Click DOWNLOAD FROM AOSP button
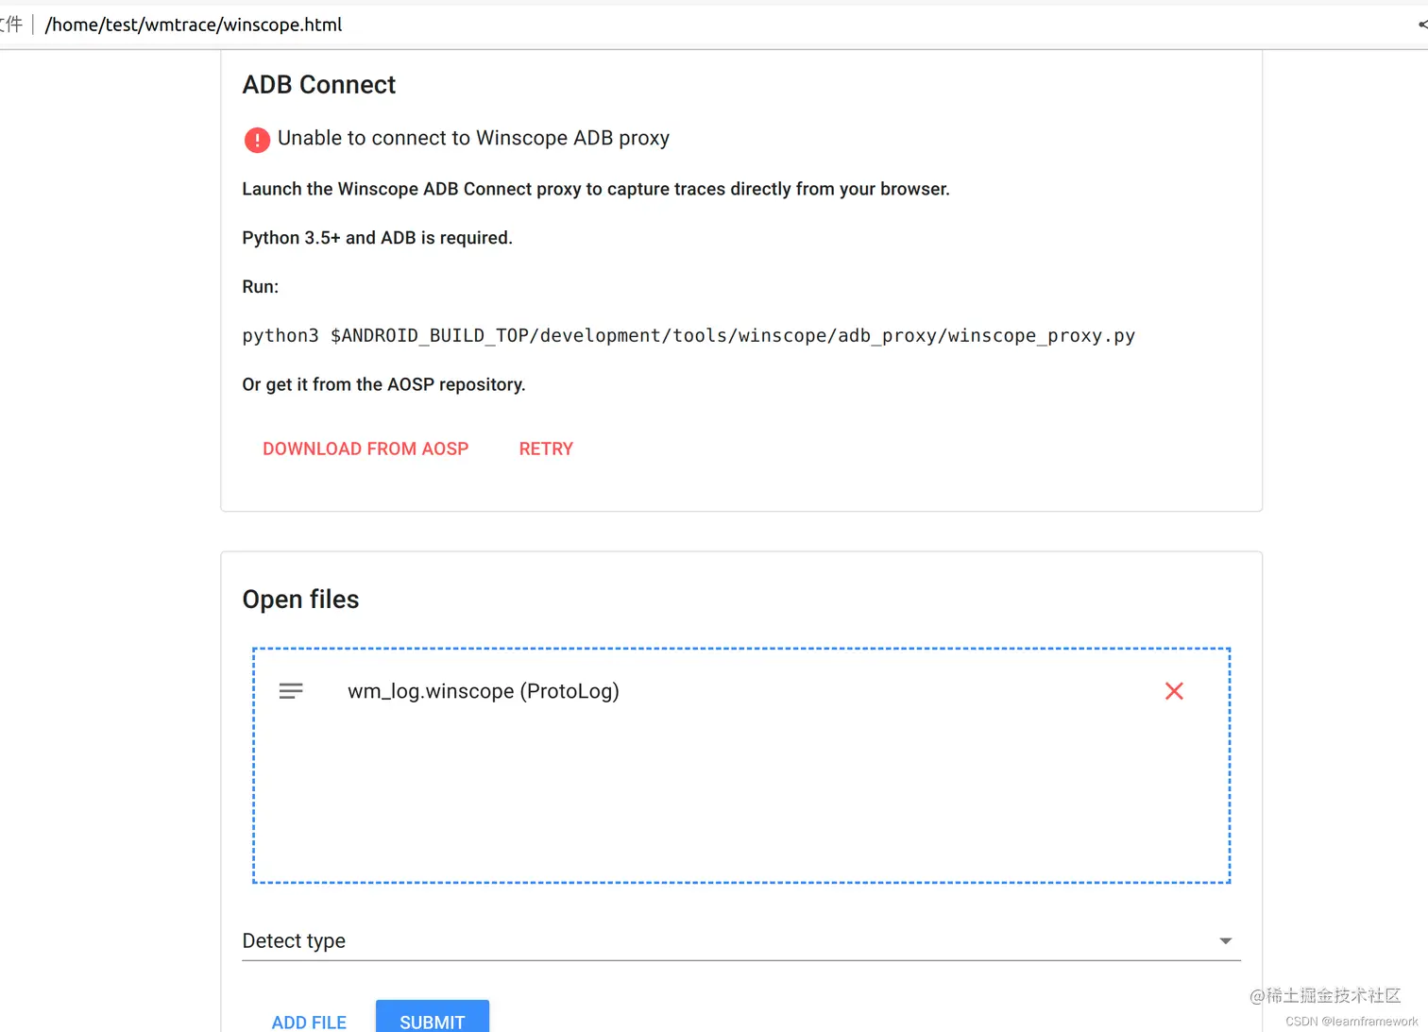The width and height of the screenshot is (1428, 1032). click(x=365, y=449)
